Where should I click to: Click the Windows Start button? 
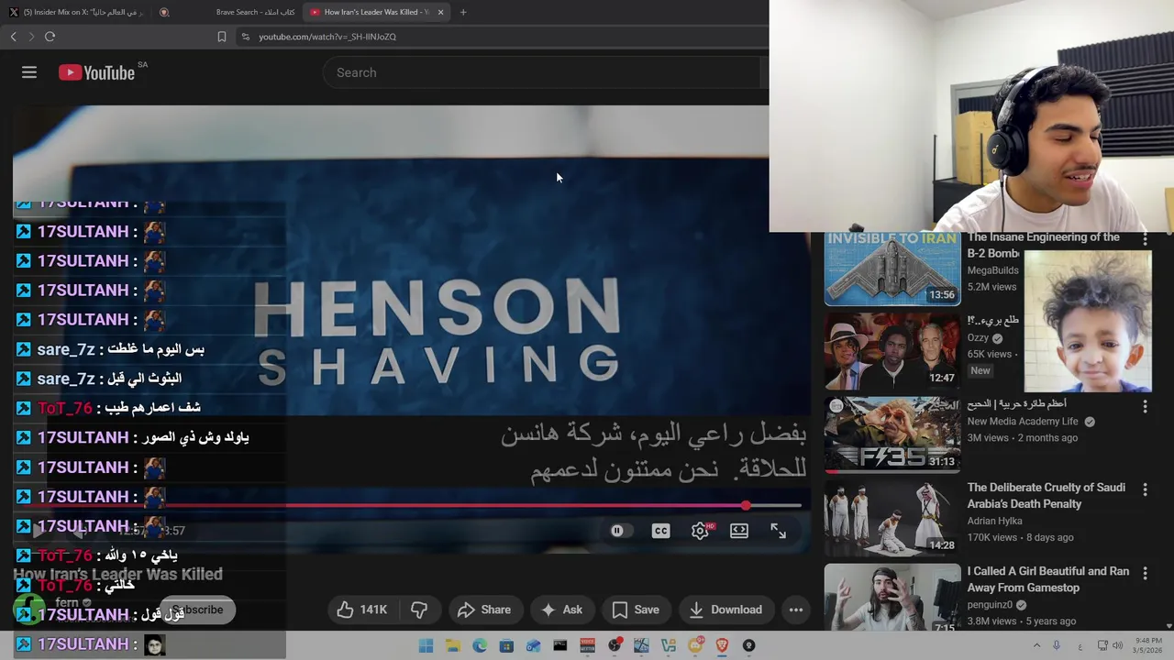click(x=426, y=645)
